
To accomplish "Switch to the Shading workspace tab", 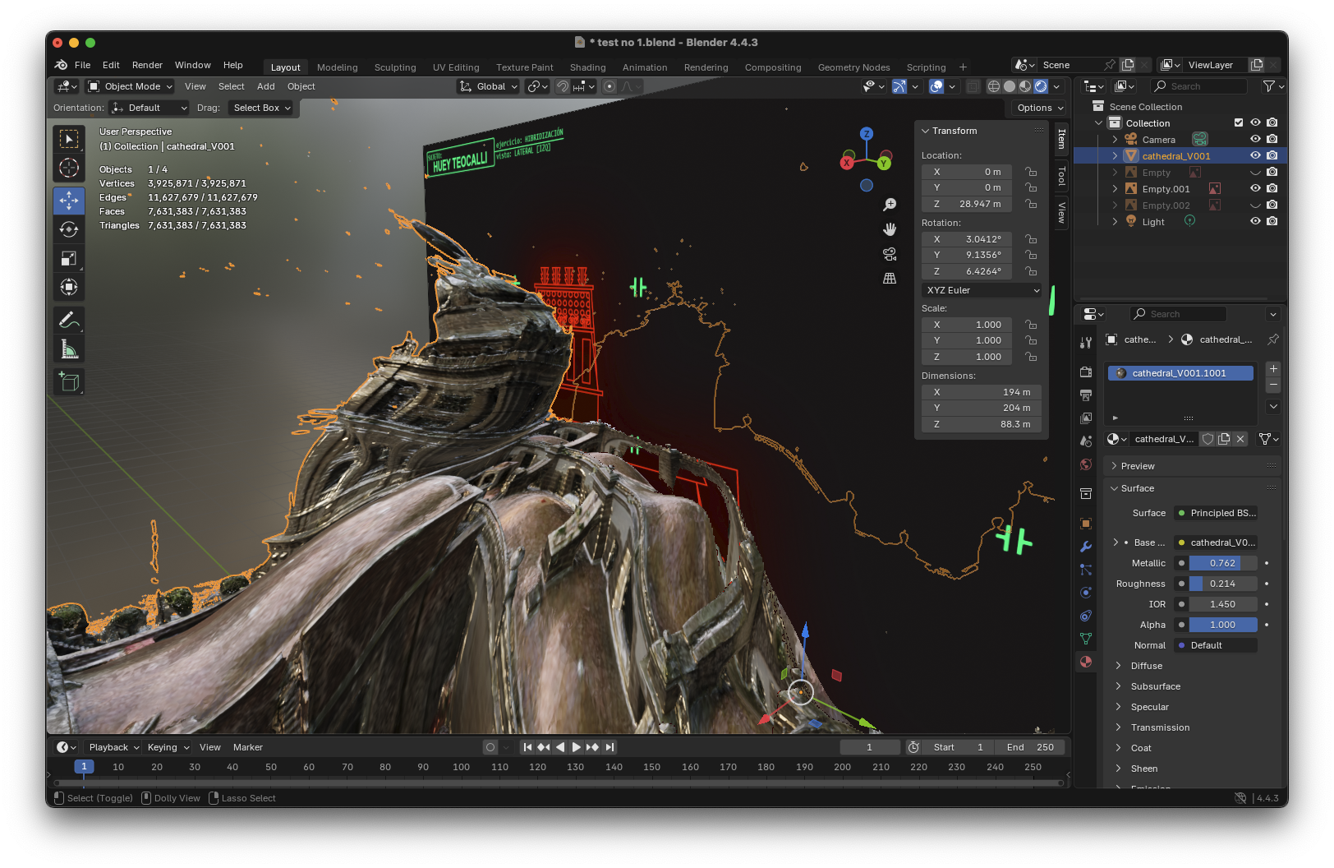I will [x=587, y=67].
